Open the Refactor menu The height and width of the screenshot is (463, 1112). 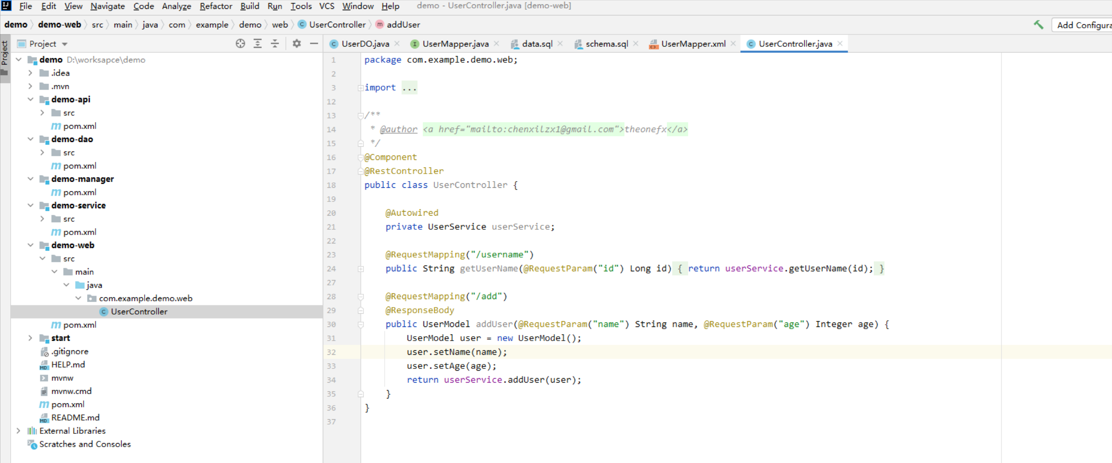click(x=215, y=6)
